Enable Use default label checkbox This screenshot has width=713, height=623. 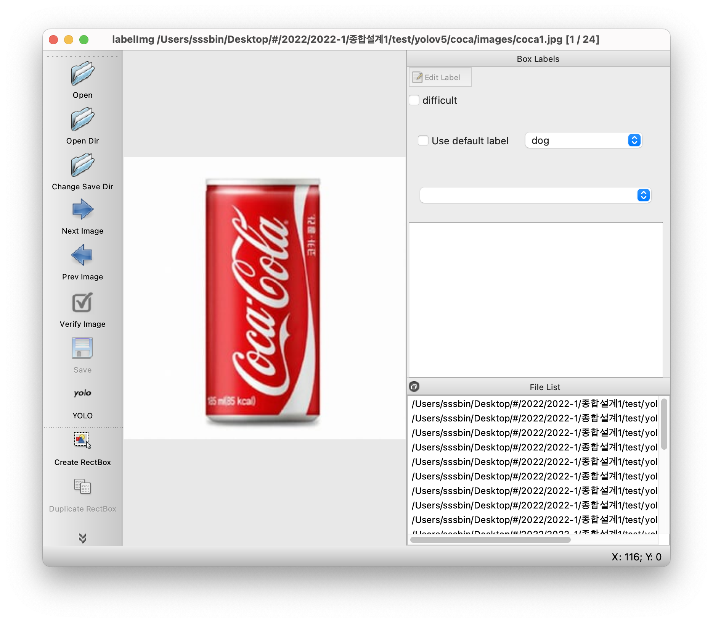tap(423, 141)
